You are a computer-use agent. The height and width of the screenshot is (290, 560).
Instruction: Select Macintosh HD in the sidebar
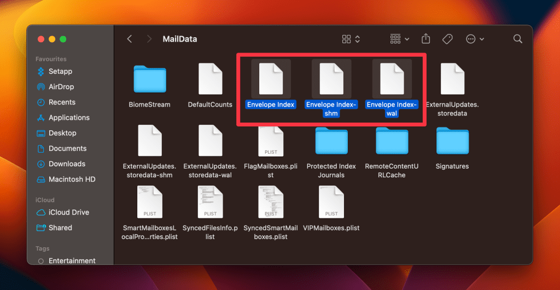[66, 179]
